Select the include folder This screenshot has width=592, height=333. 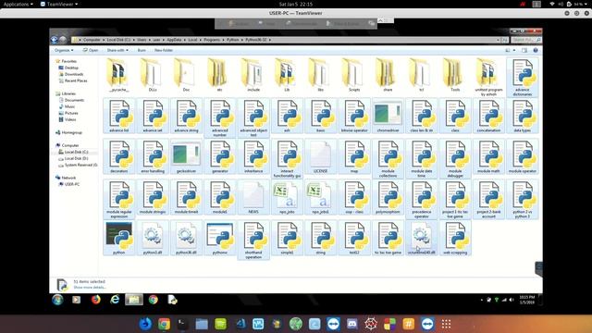(x=253, y=75)
